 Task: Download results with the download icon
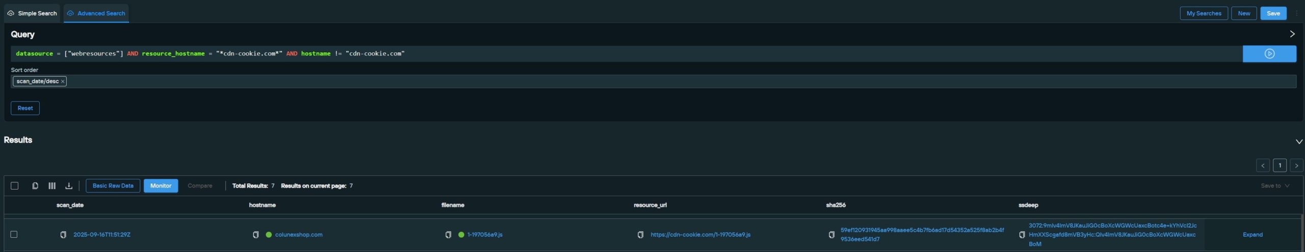(x=69, y=186)
